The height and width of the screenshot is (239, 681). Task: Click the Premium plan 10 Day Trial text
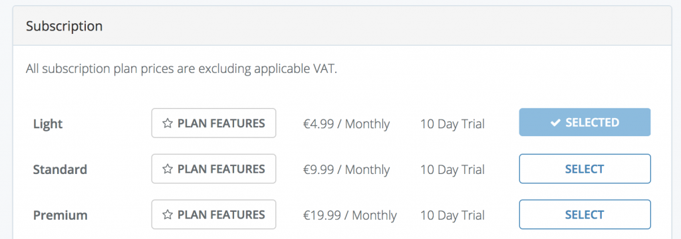452,215
